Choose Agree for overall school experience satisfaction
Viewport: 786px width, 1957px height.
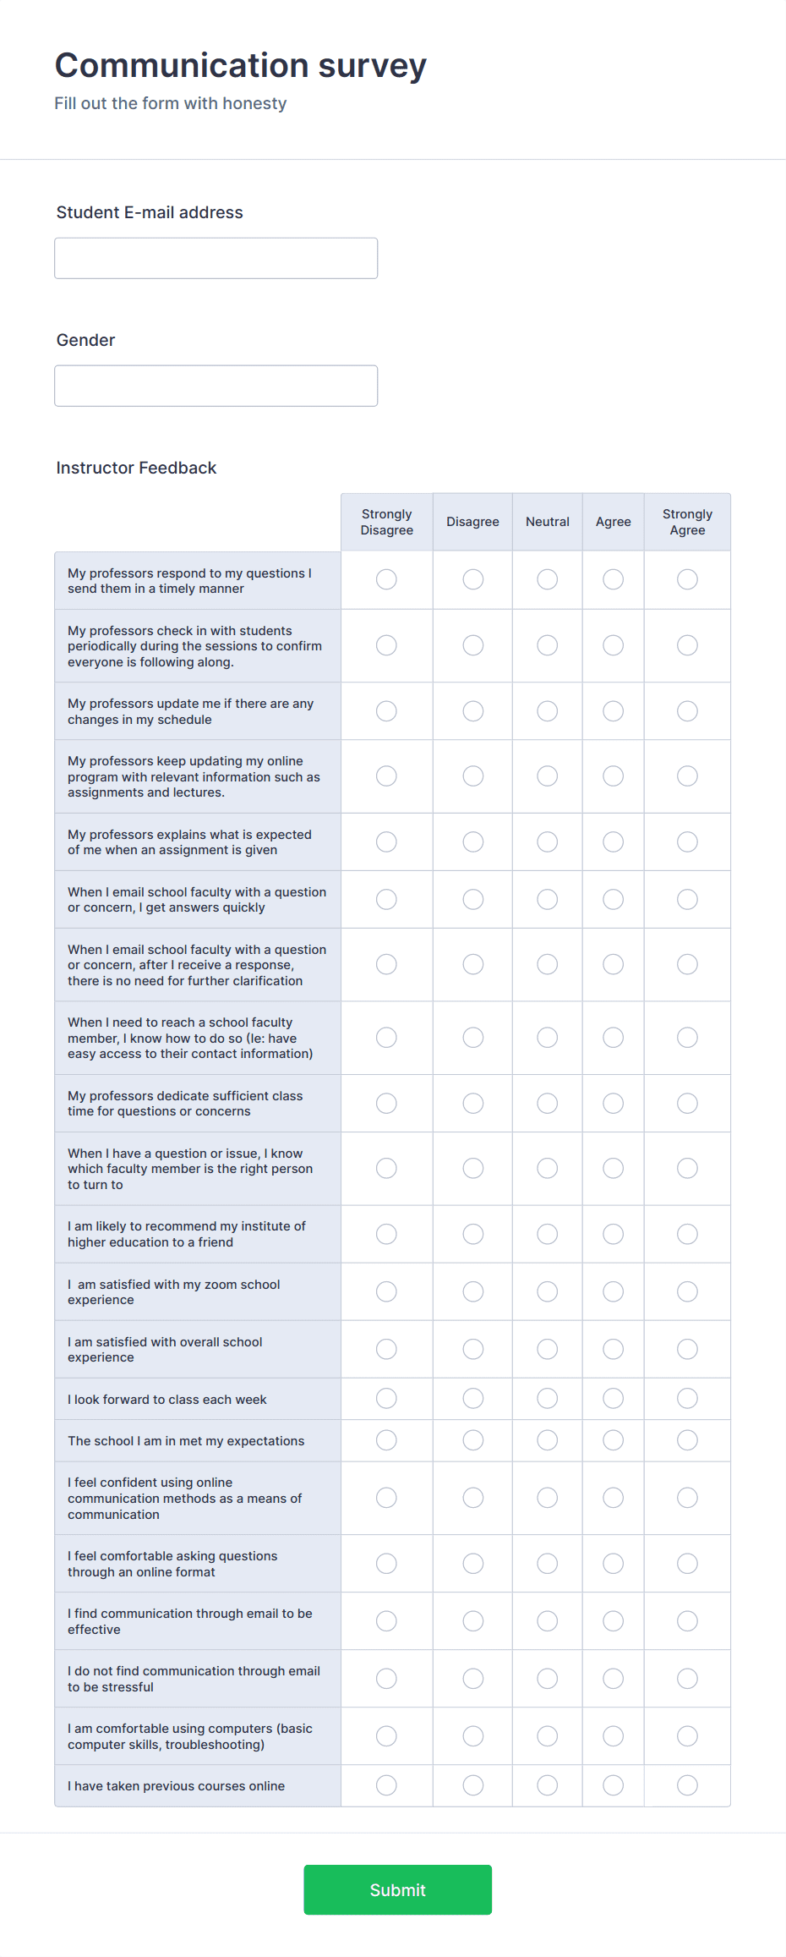[613, 1349]
